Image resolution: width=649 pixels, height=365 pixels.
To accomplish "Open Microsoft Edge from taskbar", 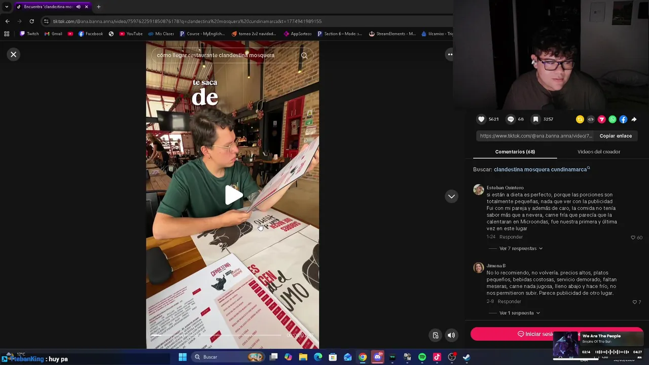I will tap(318, 357).
